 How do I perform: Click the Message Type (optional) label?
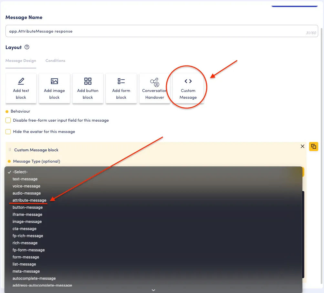(x=37, y=161)
